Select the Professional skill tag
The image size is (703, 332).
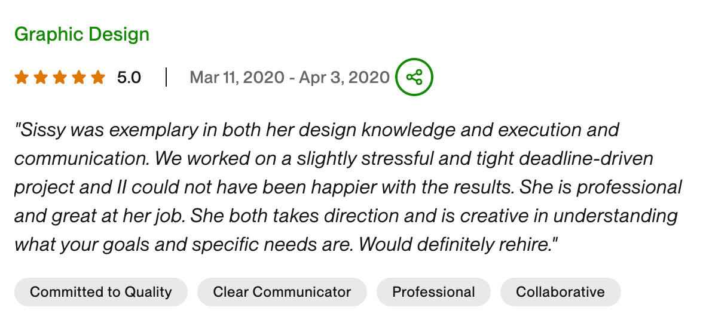(433, 292)
